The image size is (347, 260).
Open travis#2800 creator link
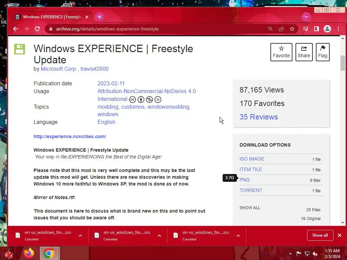[95, 69]
